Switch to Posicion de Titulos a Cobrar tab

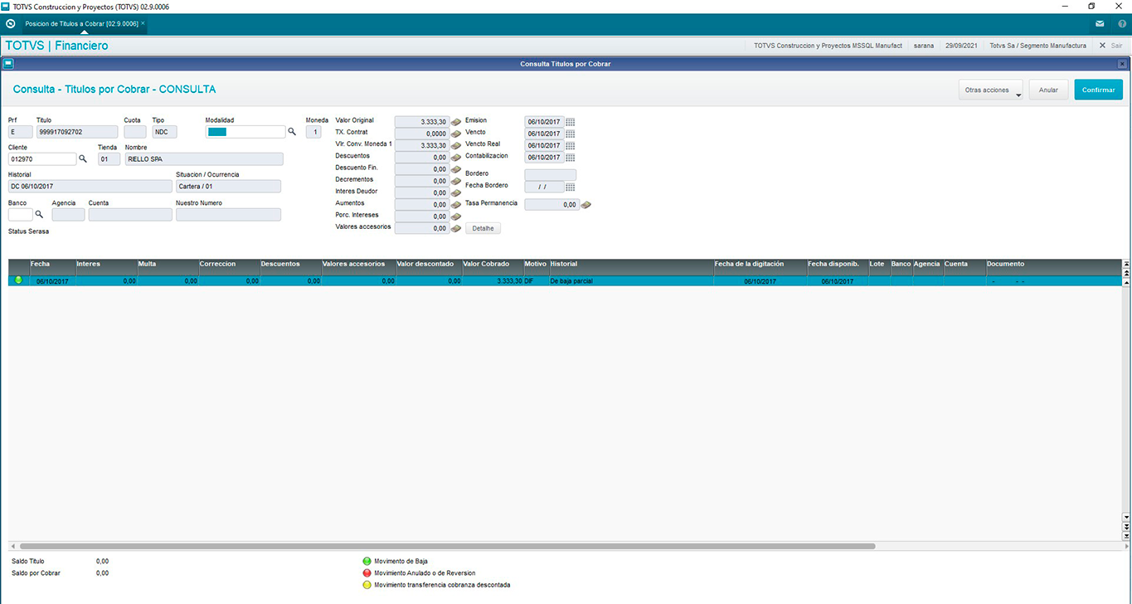[x=81, y=23]
